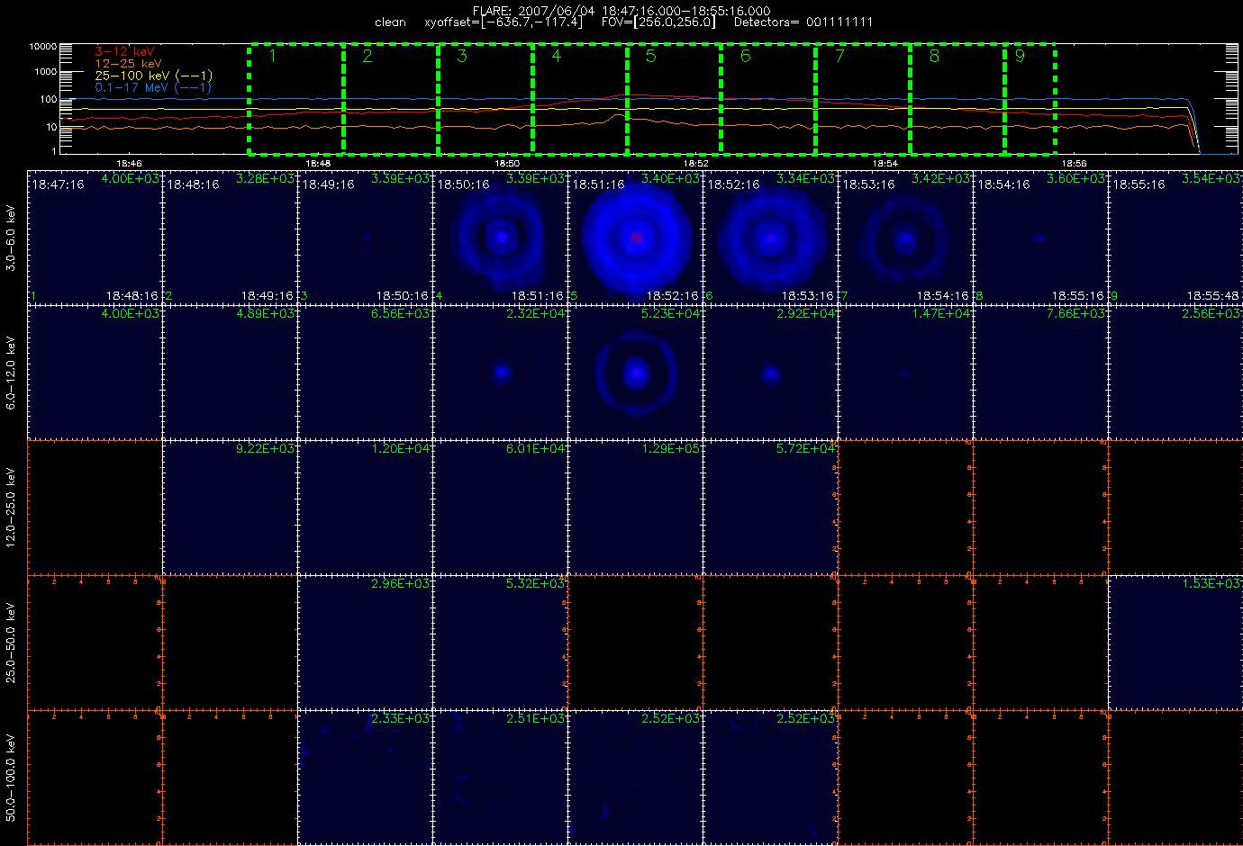
Task: Click the 18:46 time axis label
Action: point(129,163)
